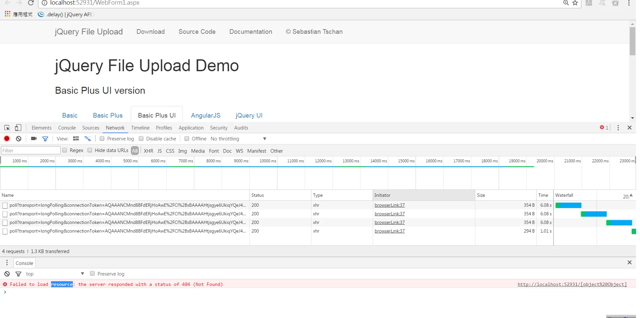Click the page's vertical scrollbar thumb
640x318 pixels.
click(632, 41)
